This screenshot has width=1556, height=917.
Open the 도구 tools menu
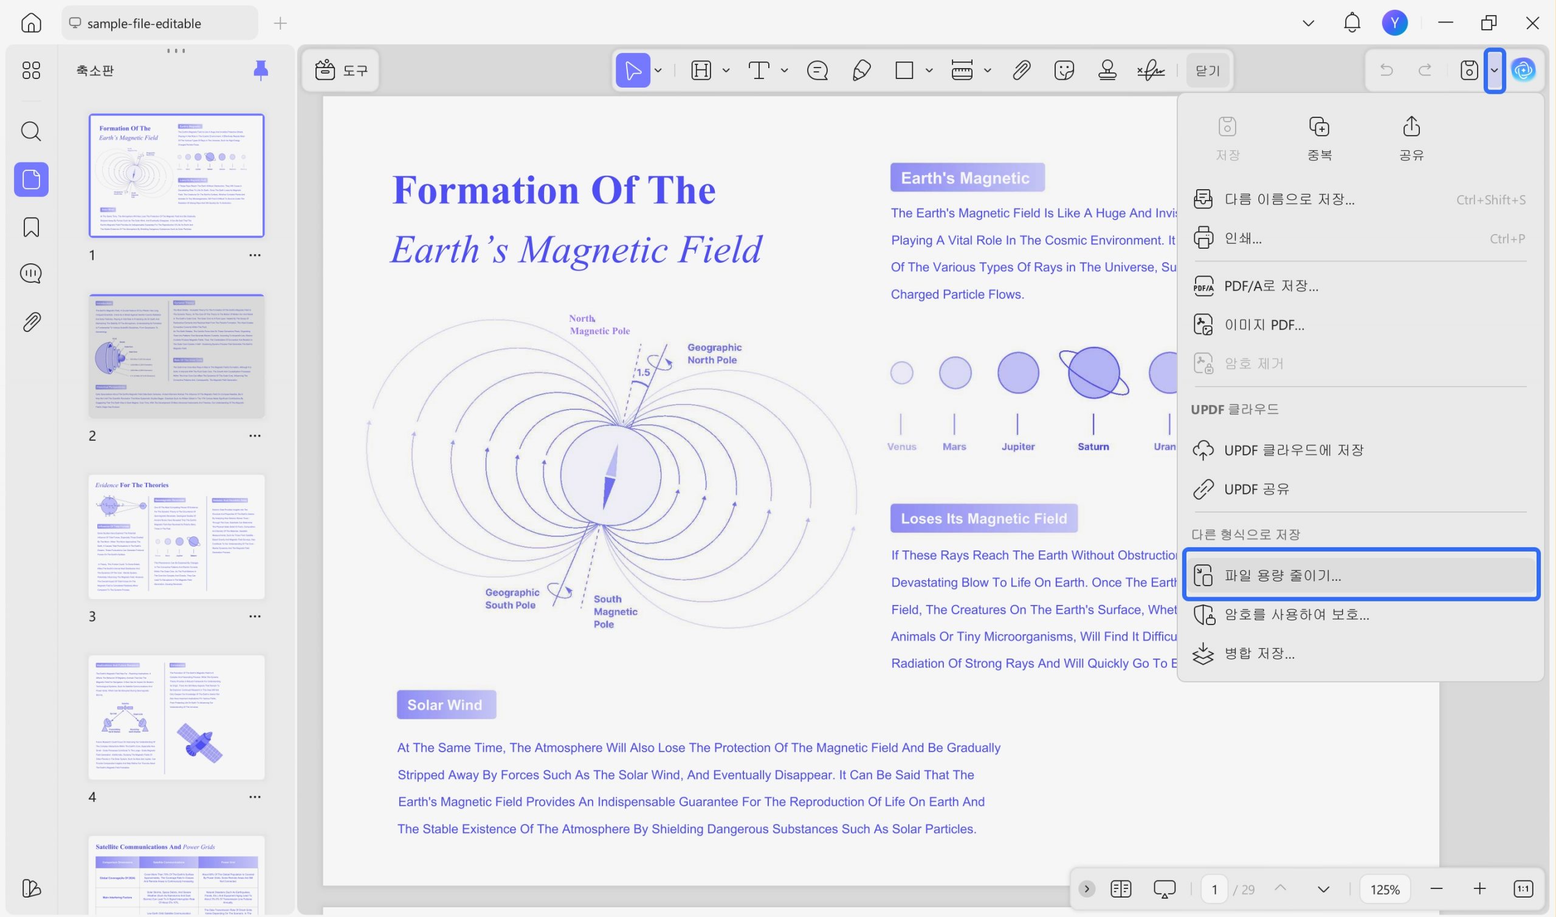pos(342,70)
